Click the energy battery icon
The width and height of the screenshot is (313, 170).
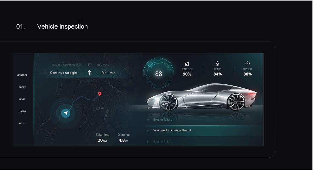tap(187, 64)
